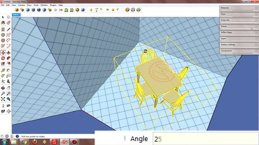Click the Angle value input box
The height and width of the screenshot is (145, 259).
click(206, 139)
